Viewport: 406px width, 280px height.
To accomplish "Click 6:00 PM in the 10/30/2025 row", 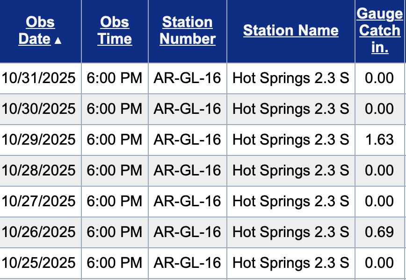I will tap(115, 109).
